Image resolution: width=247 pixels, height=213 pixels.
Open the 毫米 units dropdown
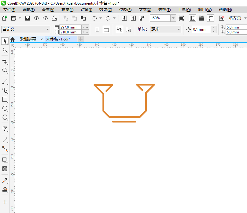(x=166, y=29)
